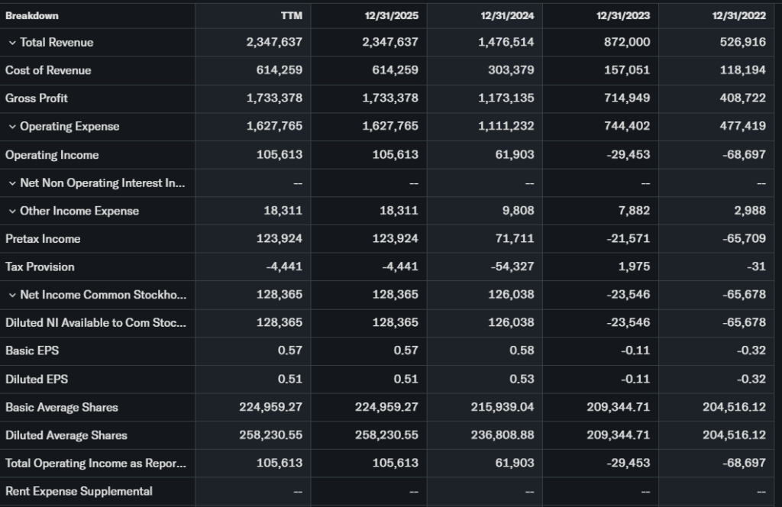Expand Net Income Common Stockholders chevron

[x=12, y=295]
